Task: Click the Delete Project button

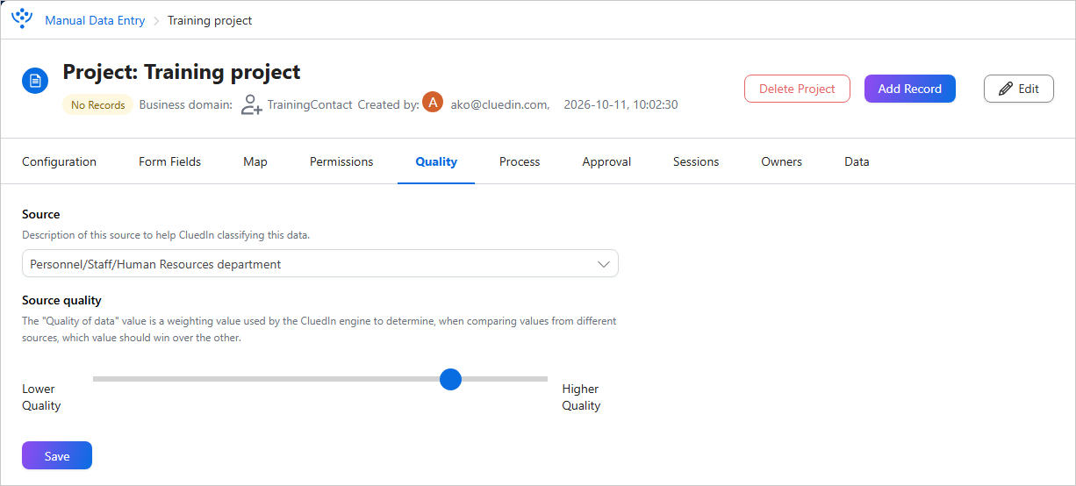Action: [x=797, y=89]
